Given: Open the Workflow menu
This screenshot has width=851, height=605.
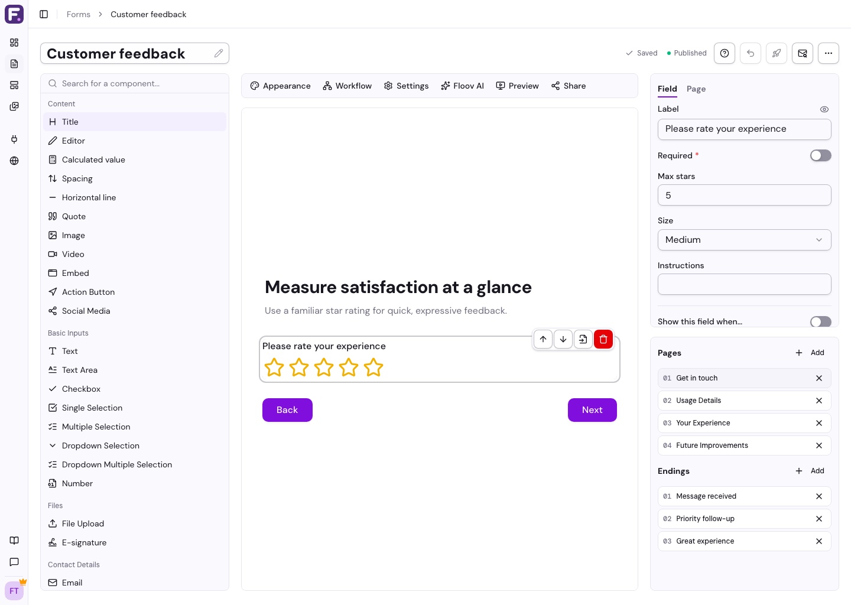Looking at the screenshot, I should [x=347, y=86].
